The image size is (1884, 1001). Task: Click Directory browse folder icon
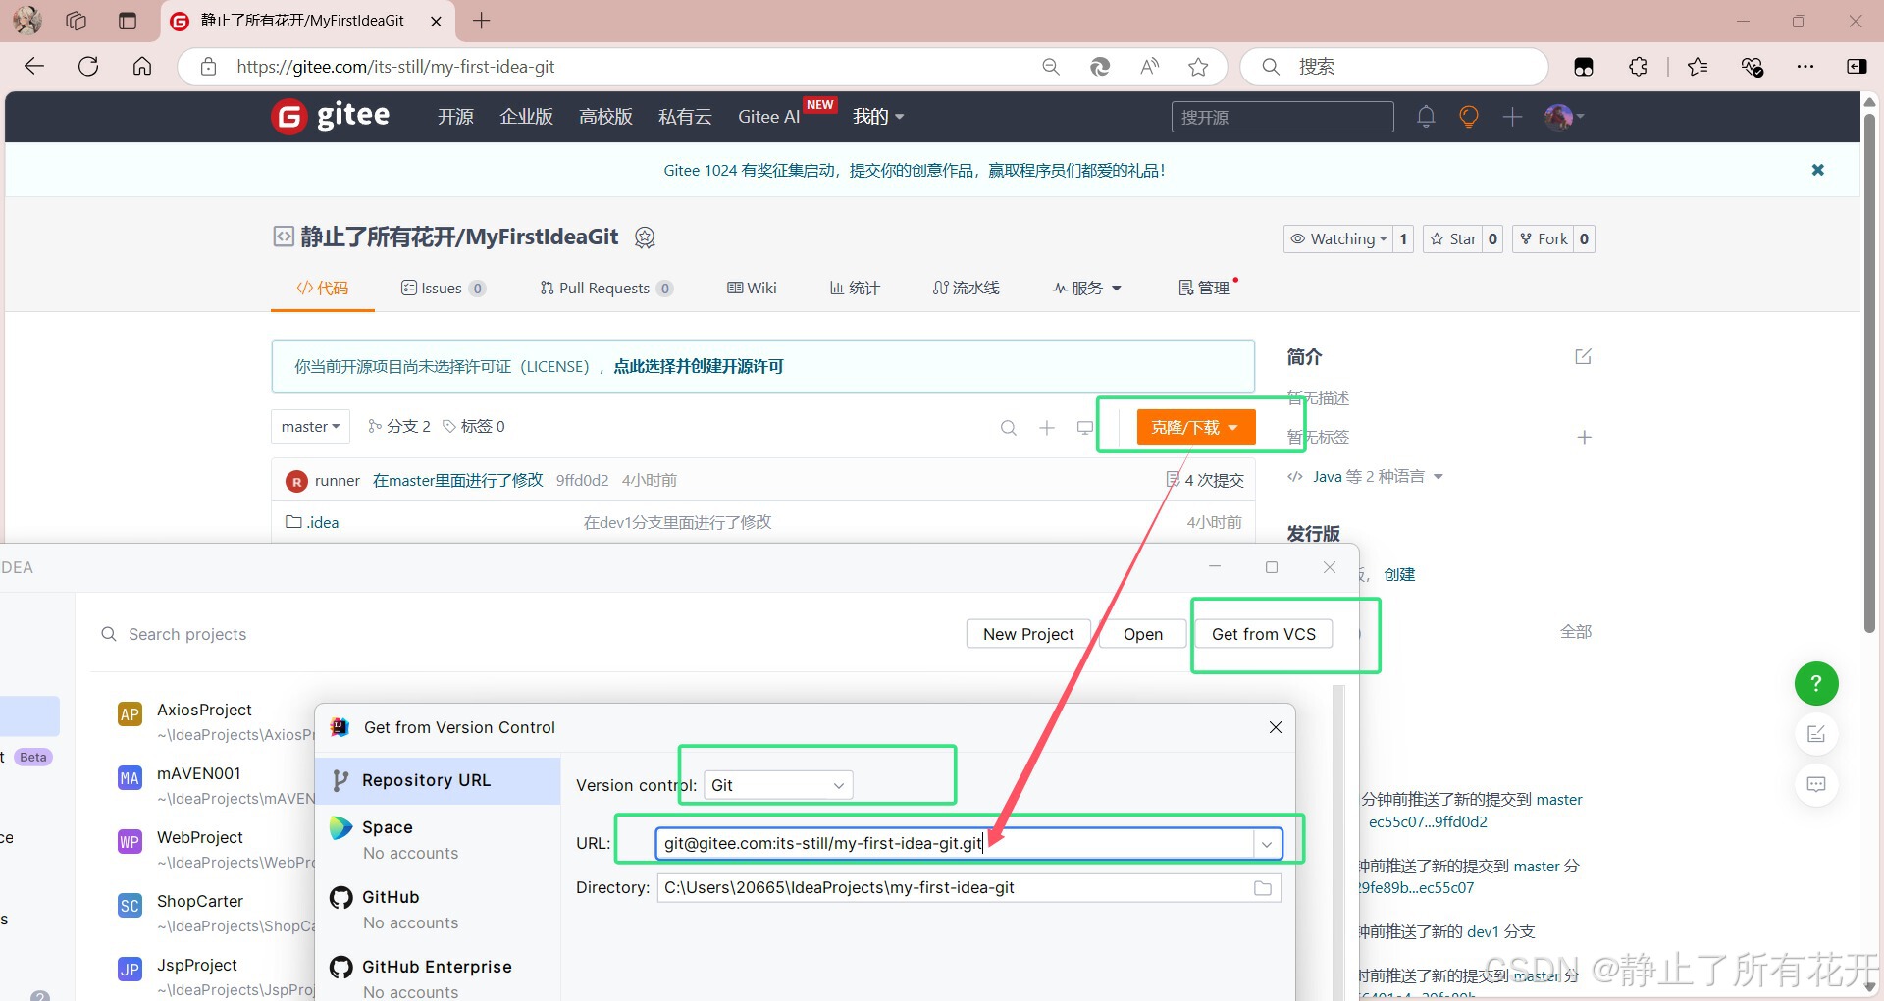[x=1263, y=888]
